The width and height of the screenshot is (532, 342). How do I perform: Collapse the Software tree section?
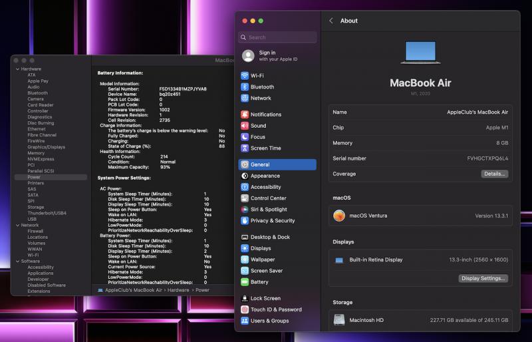[x=18, y=261]
